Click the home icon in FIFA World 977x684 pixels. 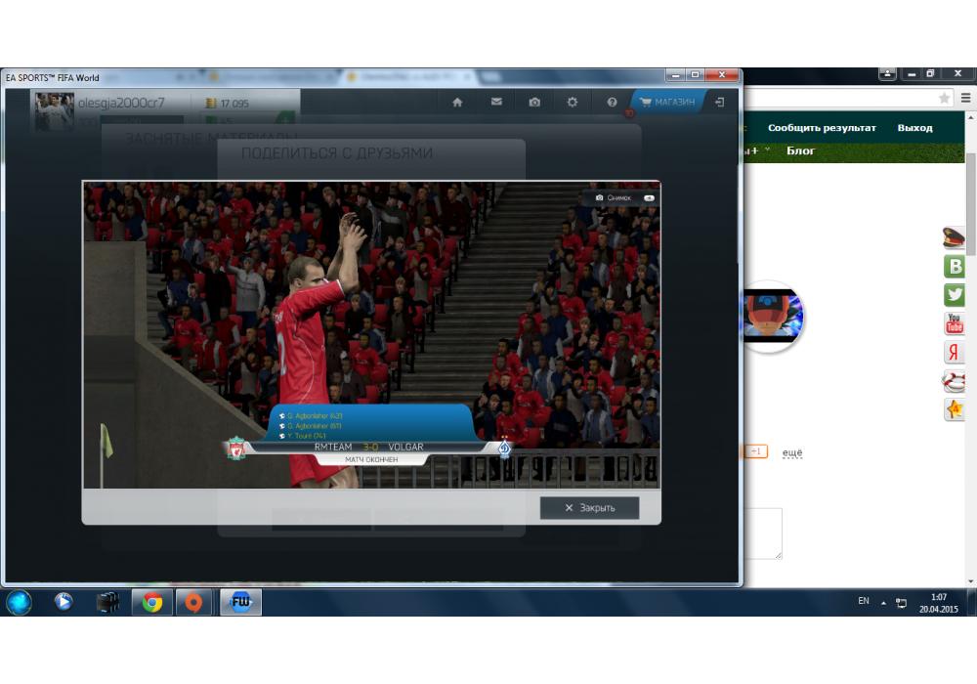(457, 103)
